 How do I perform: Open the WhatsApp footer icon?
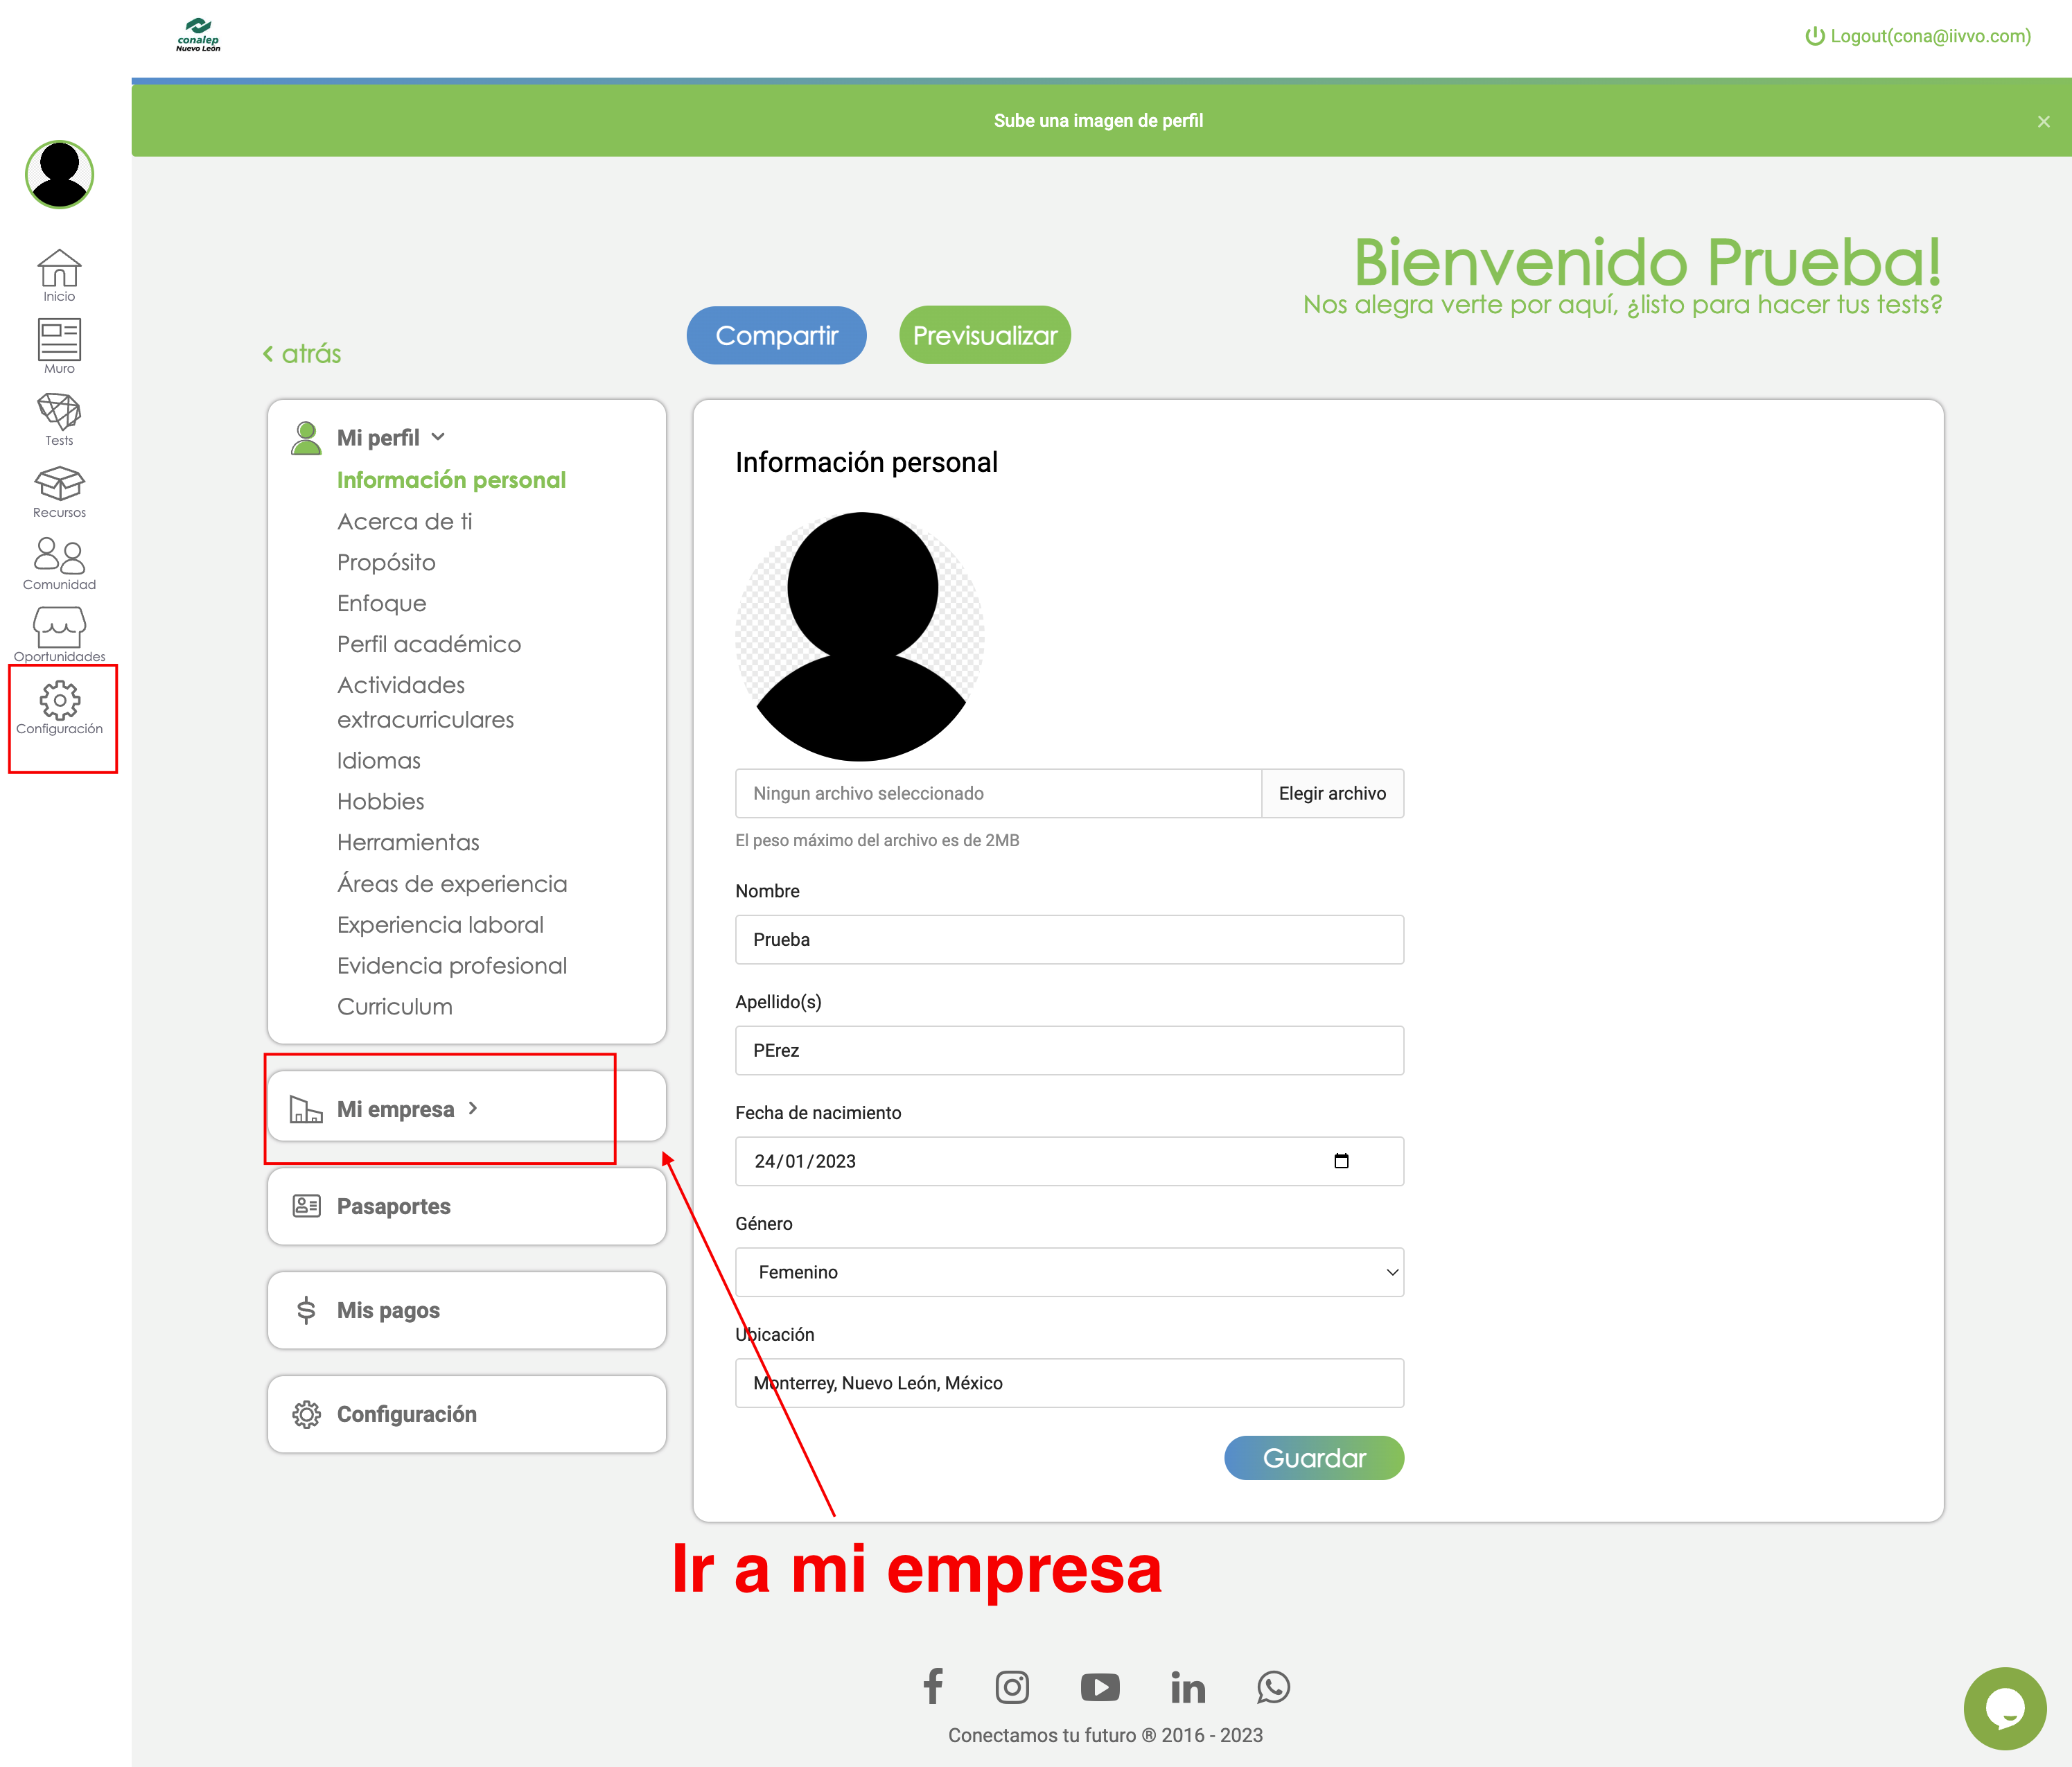(1273, 1687)
